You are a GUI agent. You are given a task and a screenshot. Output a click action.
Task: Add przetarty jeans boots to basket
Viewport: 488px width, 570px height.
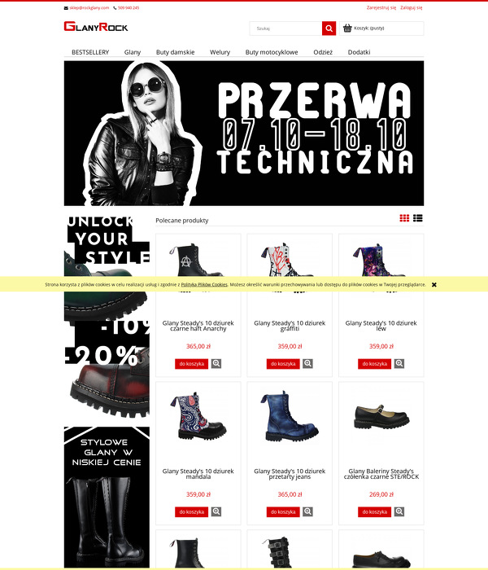coord(283,511)
